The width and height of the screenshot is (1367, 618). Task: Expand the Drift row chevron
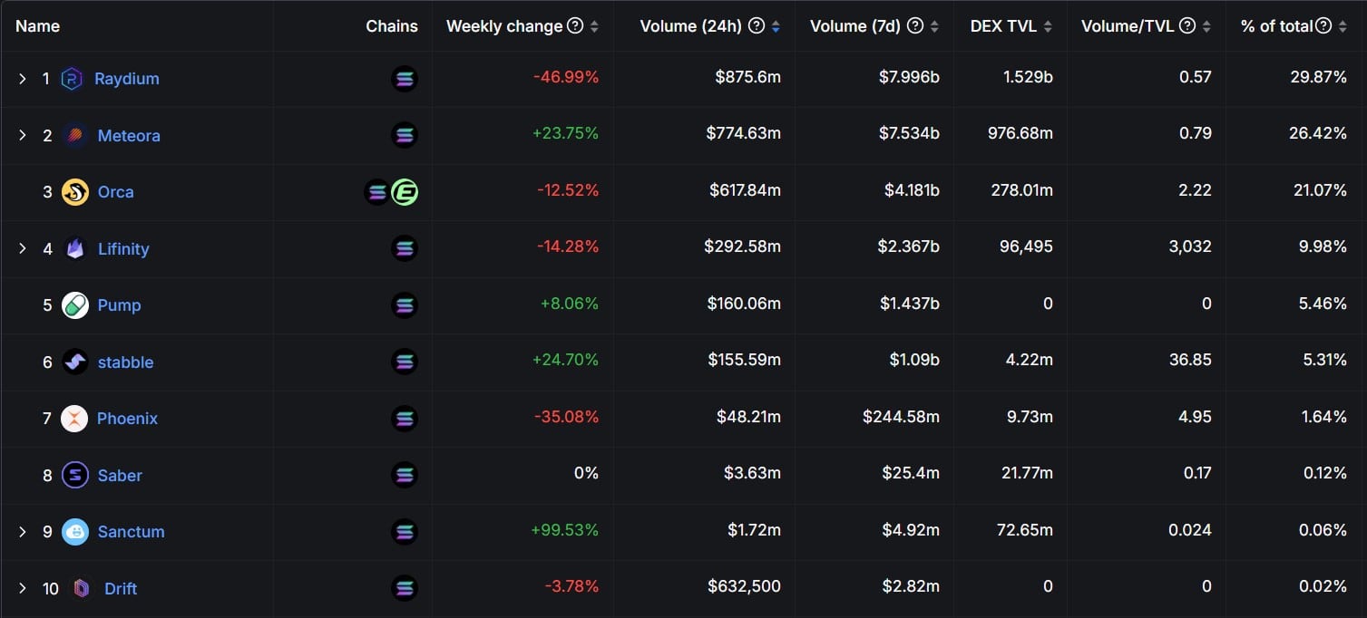coord(23,589)
